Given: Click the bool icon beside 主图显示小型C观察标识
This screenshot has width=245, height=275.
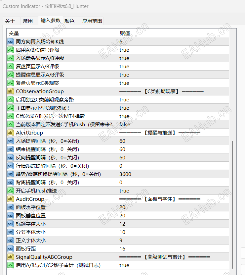Looking at the screenshot, I should coord(11,108).
